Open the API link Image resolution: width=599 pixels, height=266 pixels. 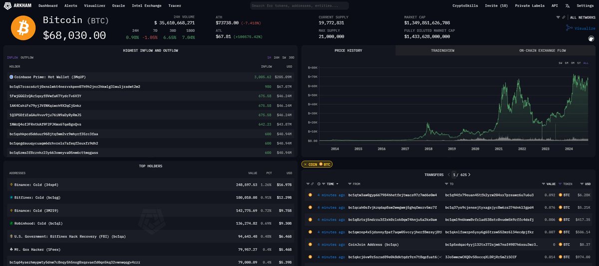click(555, 5)
